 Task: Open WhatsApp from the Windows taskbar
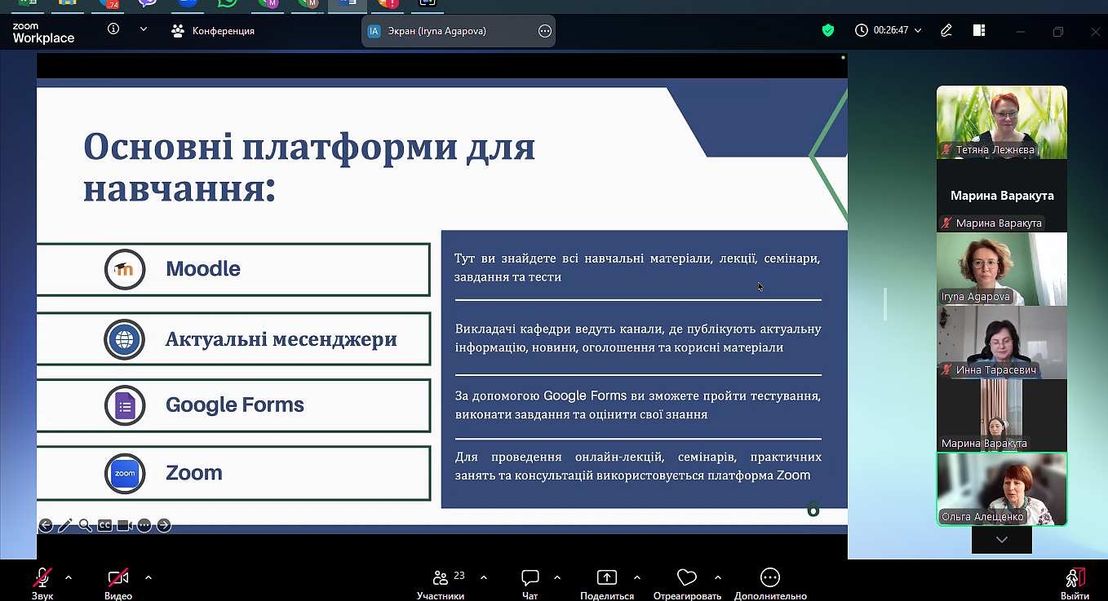point(228,3)
